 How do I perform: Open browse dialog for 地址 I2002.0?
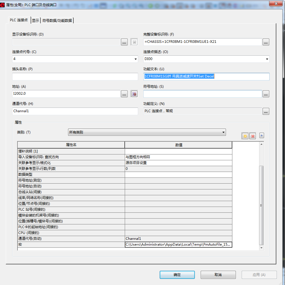pos(124,94)
